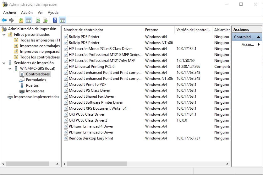Click the driver list scroll left arrow

65,164
